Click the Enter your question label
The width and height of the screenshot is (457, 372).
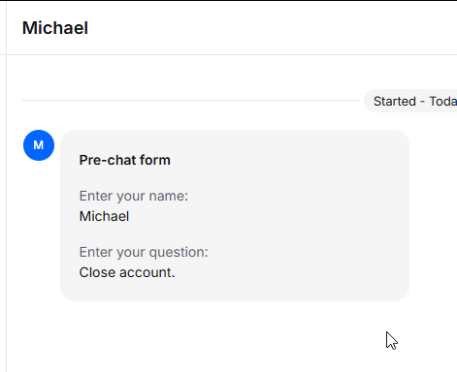click(x=144, y=252)
